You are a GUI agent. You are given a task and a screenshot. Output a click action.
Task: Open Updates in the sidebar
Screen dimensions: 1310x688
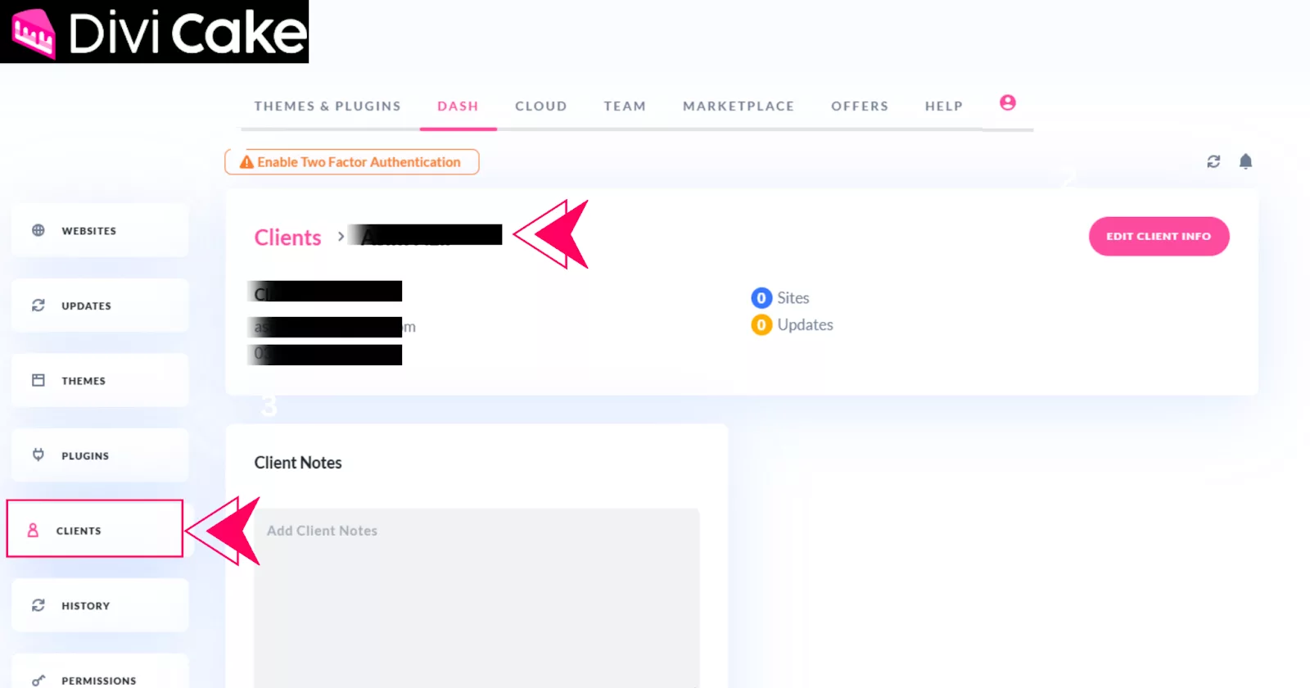[x=100, y=305]
